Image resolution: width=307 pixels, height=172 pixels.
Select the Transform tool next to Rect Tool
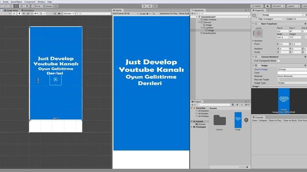pyautogui.click(x=22, y=6)
